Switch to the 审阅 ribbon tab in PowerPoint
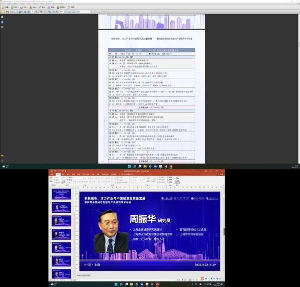 93,174
